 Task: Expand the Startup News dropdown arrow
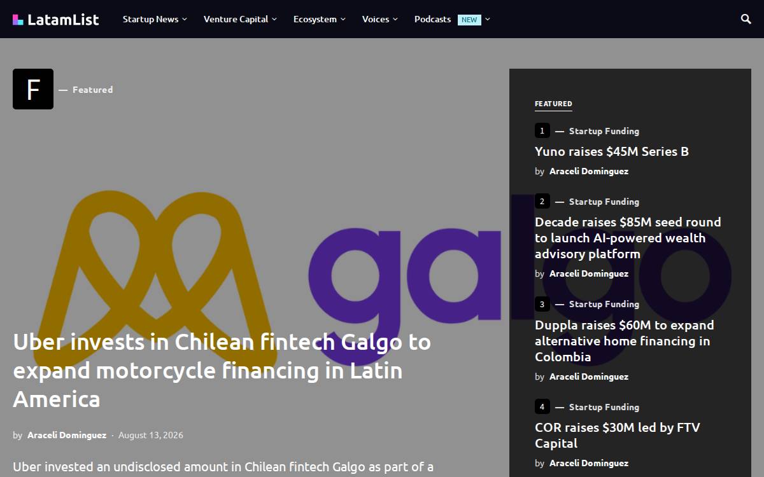(185, 20)
